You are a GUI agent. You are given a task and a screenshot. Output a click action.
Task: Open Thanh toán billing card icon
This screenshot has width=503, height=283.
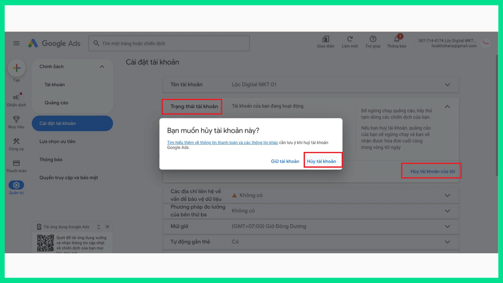tap(16, 163)
